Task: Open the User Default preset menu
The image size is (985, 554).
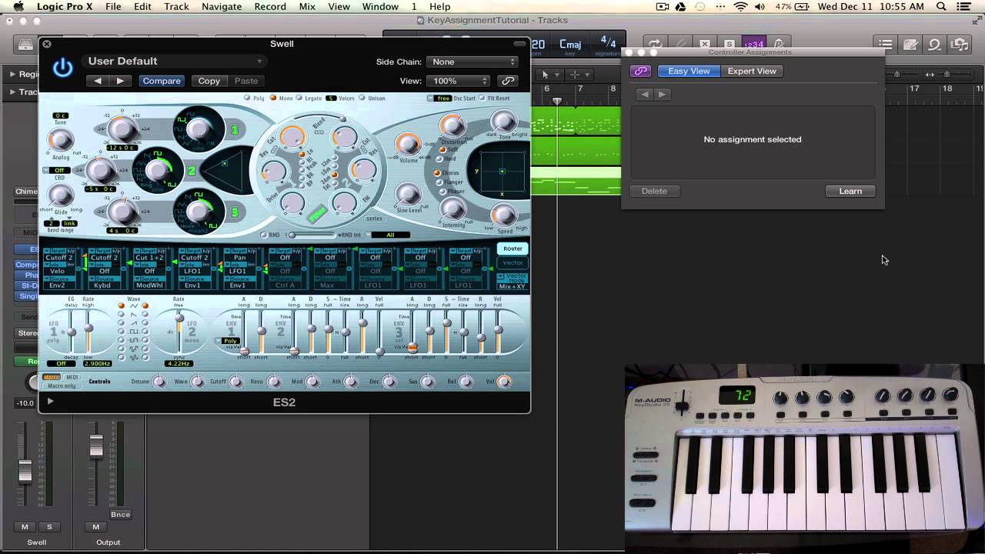Action: coord(175,62)
